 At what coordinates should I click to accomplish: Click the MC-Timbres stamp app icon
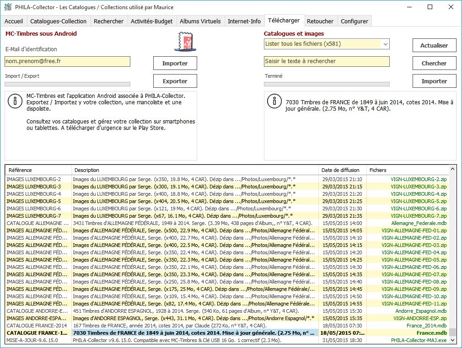pos(185,42)
